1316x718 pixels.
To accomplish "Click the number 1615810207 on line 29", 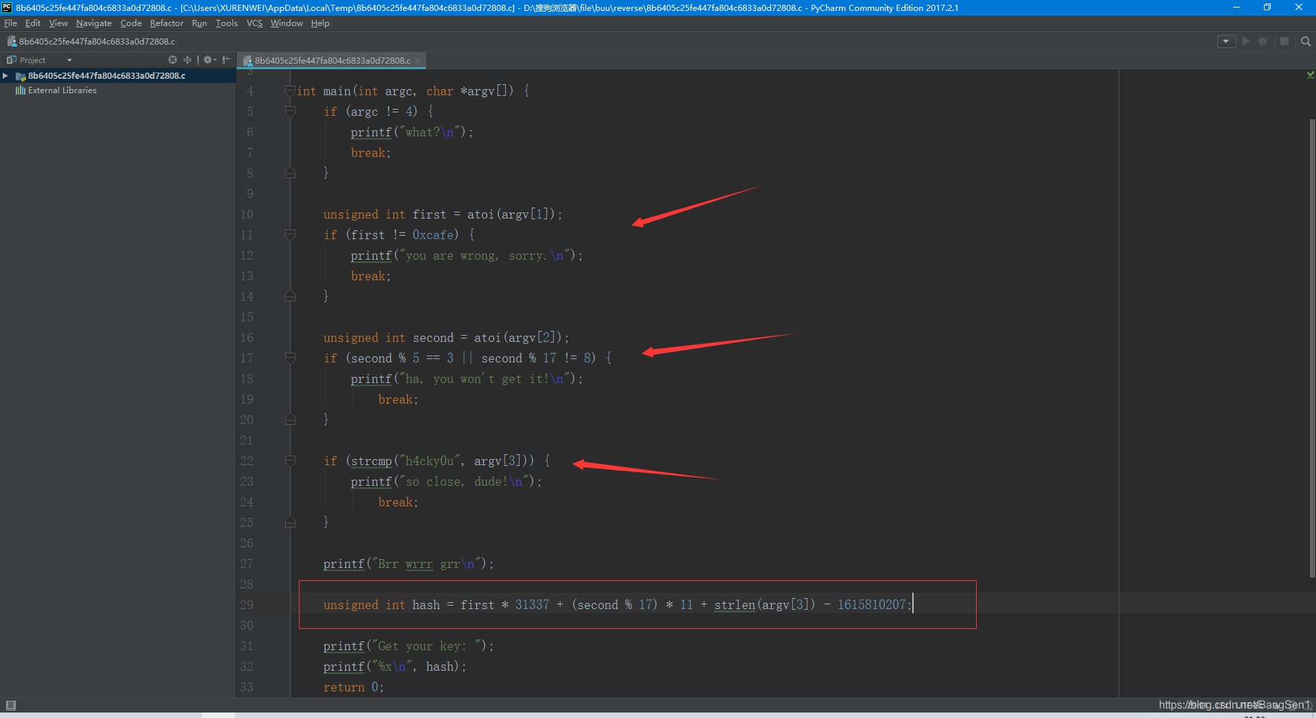I will 872,605.
